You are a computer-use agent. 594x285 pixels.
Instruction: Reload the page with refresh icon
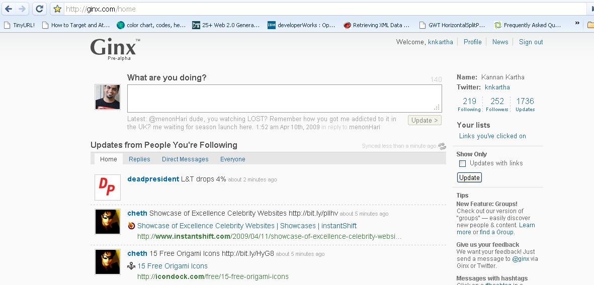tap(39, 9)
